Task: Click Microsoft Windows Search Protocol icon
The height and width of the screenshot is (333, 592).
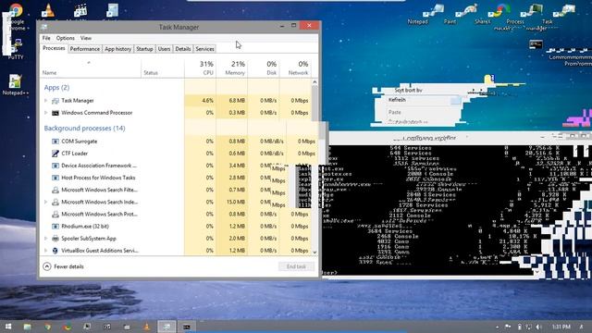Action: [55, 214]
